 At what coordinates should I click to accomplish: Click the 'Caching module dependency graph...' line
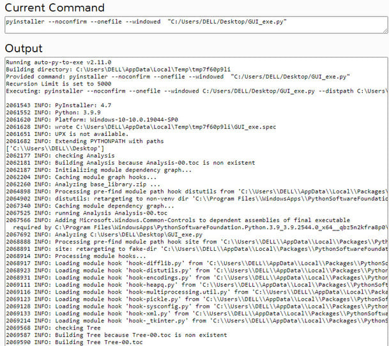click(x=90, y=206)
